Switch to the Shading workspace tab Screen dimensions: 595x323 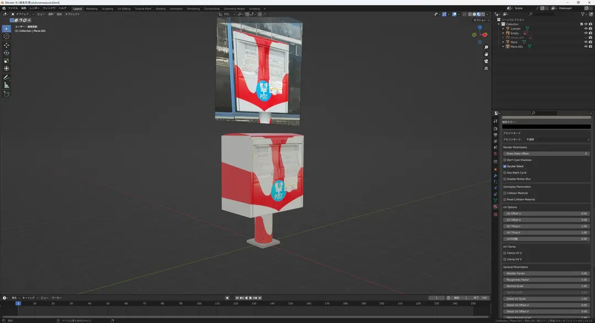[x=160, y=8]
